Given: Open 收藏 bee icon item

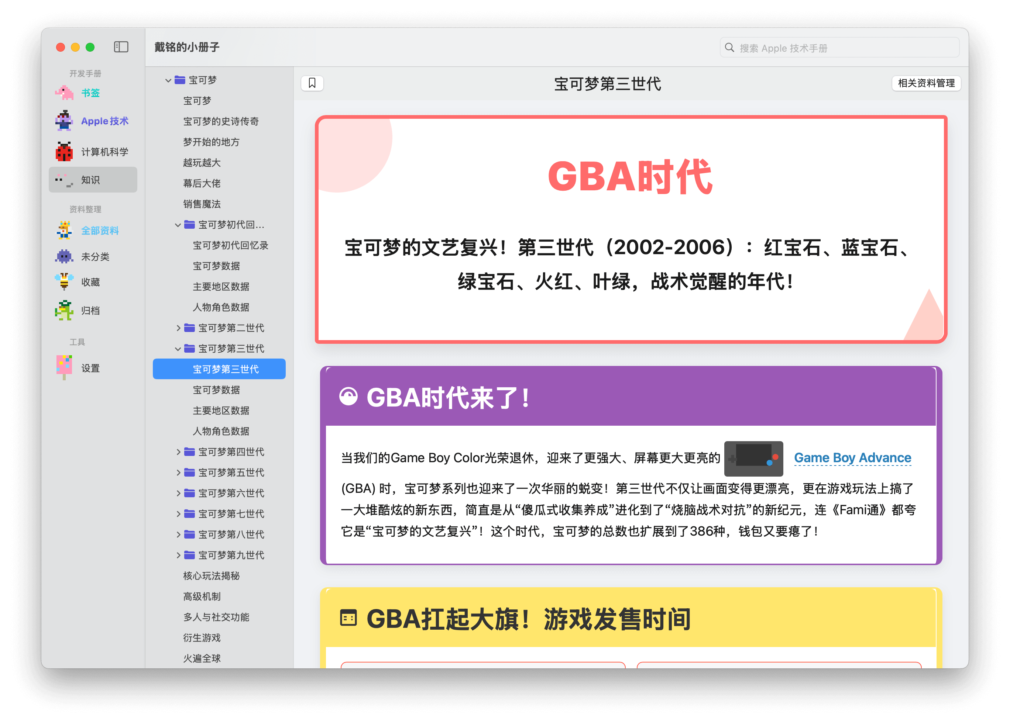Looking at the screenshot, I should point(64,281).
